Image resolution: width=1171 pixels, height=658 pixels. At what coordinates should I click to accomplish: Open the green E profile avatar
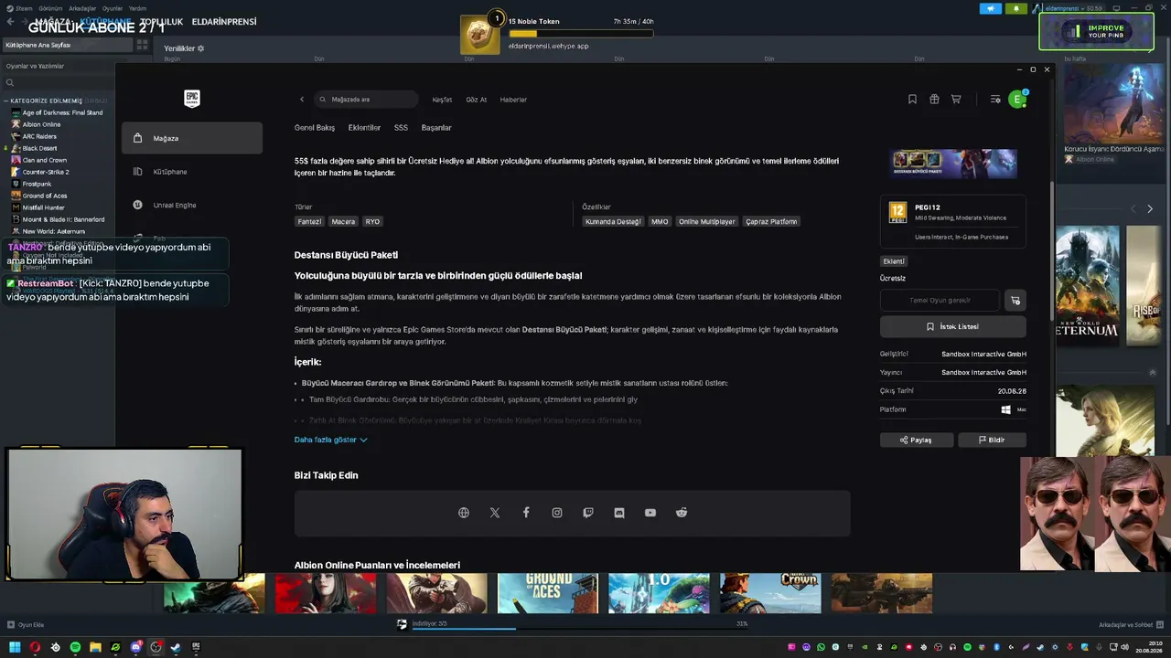coord(1017,100)
